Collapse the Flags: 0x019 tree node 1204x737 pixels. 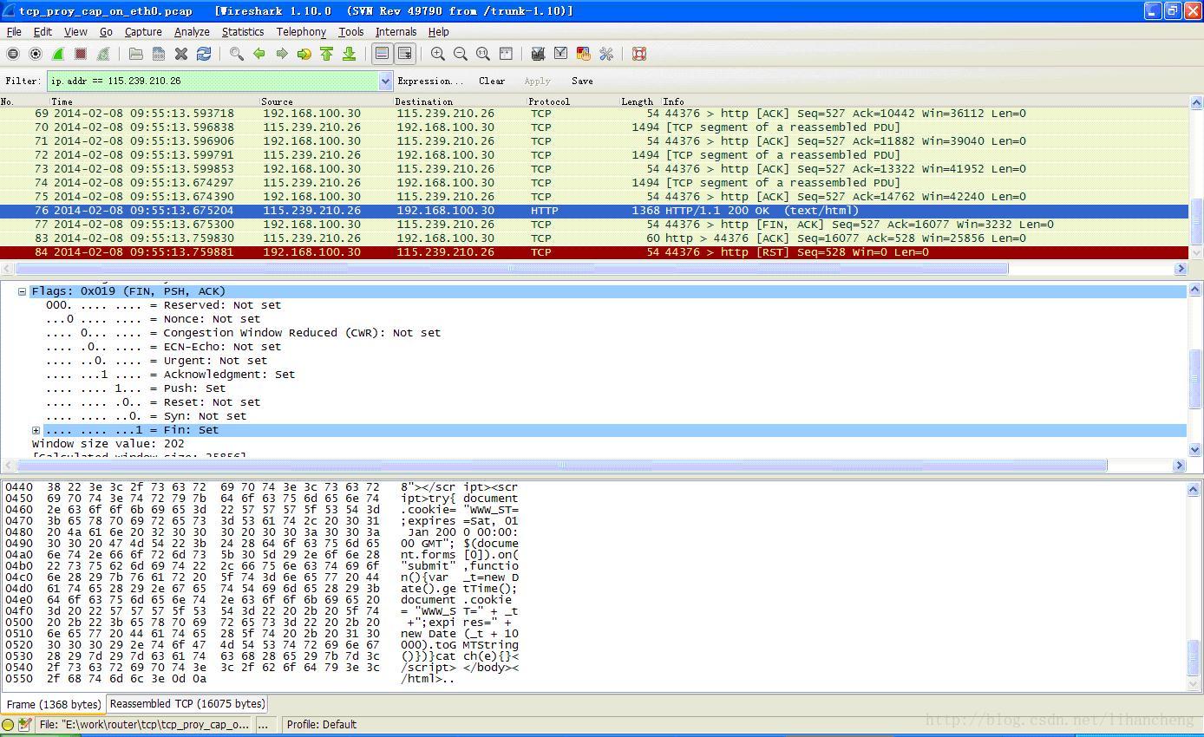click(22, 291)
